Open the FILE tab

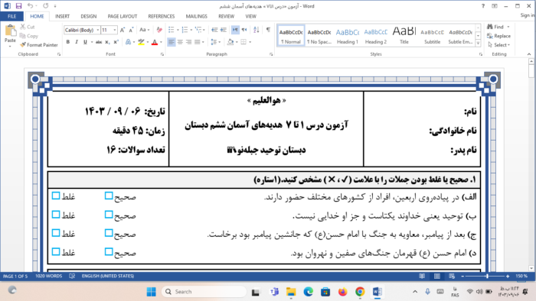[x=11, y=16]
